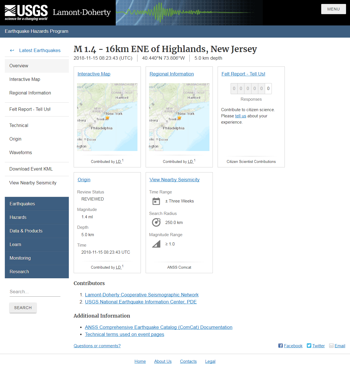The image size is (350, 373).
Task: Click the SEARCH button
Action: tap(23, 308)
